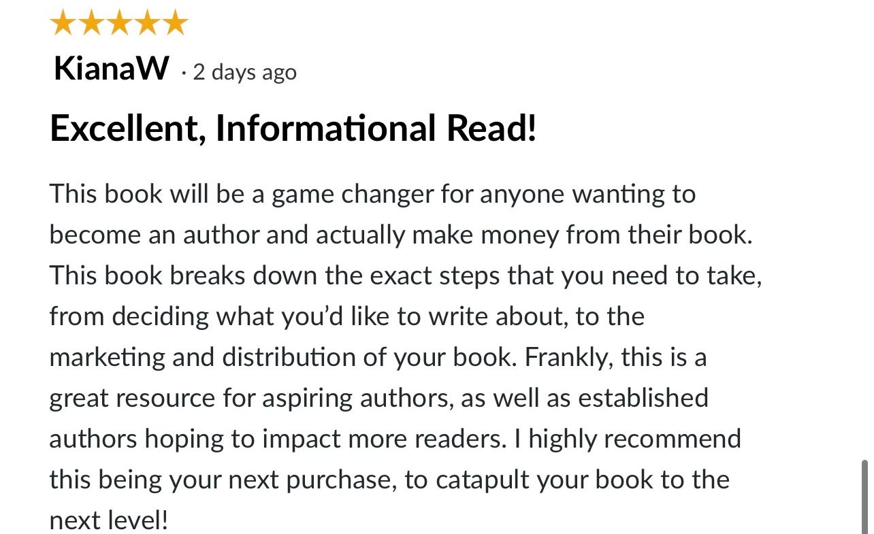Viewport: 874px width, 534px height.
Task: Click the first gold rating star
Action: pos(63,23)
